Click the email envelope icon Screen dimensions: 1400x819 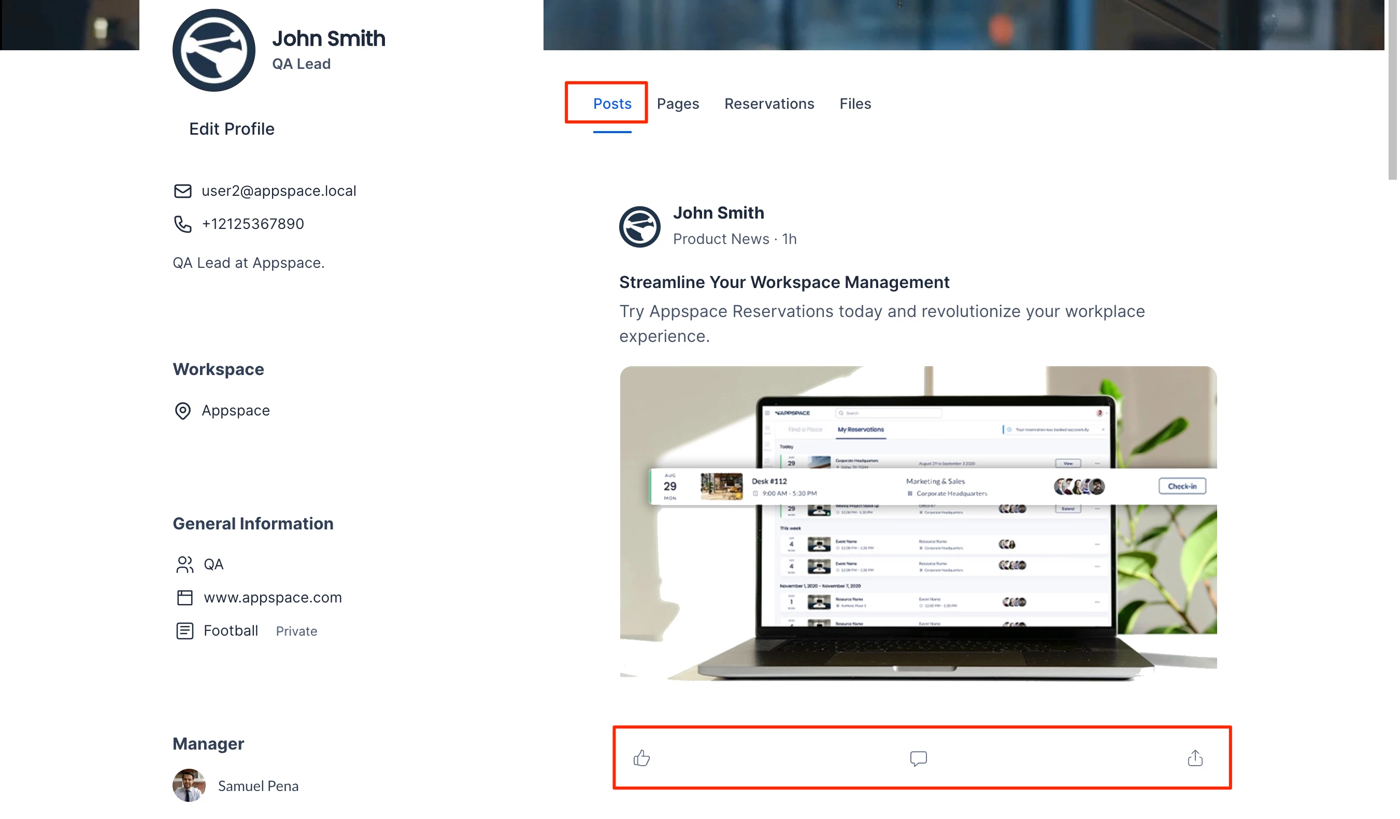(x=183, y=191)
